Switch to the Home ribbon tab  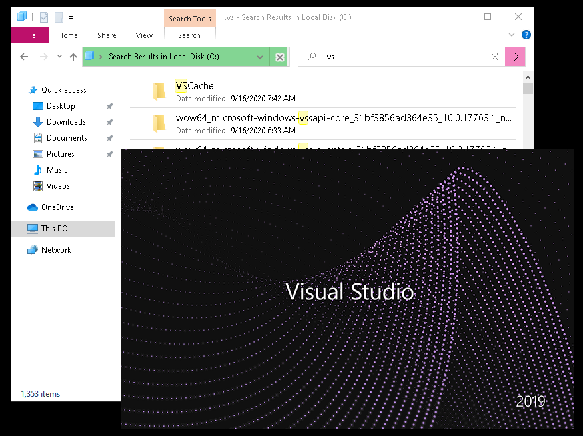point(68,35)
